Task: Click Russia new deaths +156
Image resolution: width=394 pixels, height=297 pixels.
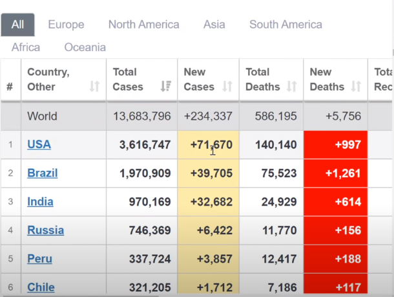Action: pyautogui.click(x=348, y=230)
